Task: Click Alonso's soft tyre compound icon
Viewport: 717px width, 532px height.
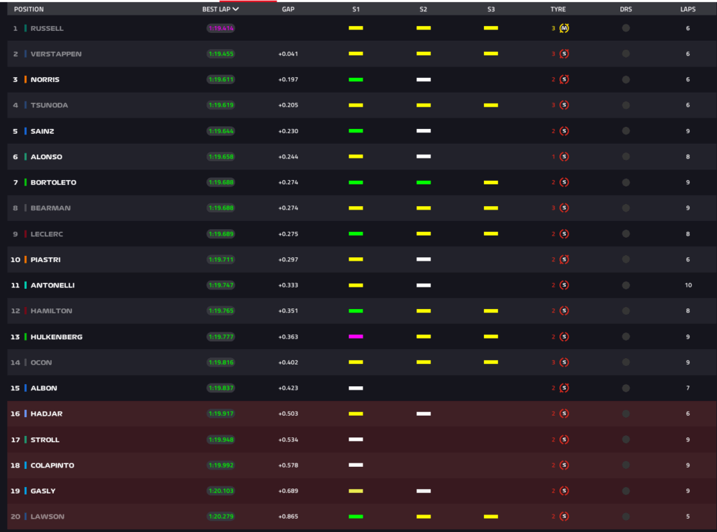Action: pyautogui.click(x=564, y=157)
